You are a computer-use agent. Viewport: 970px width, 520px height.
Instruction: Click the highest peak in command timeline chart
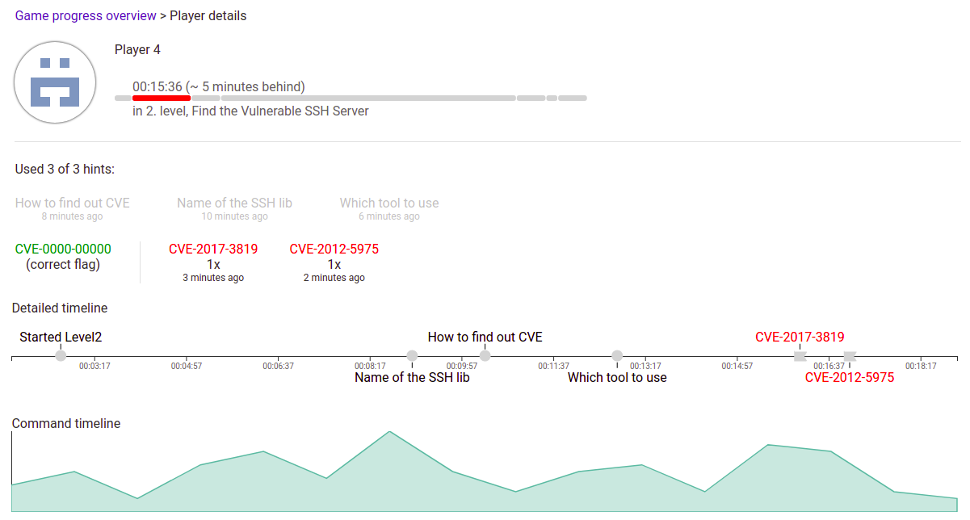(x=389, y=432)
